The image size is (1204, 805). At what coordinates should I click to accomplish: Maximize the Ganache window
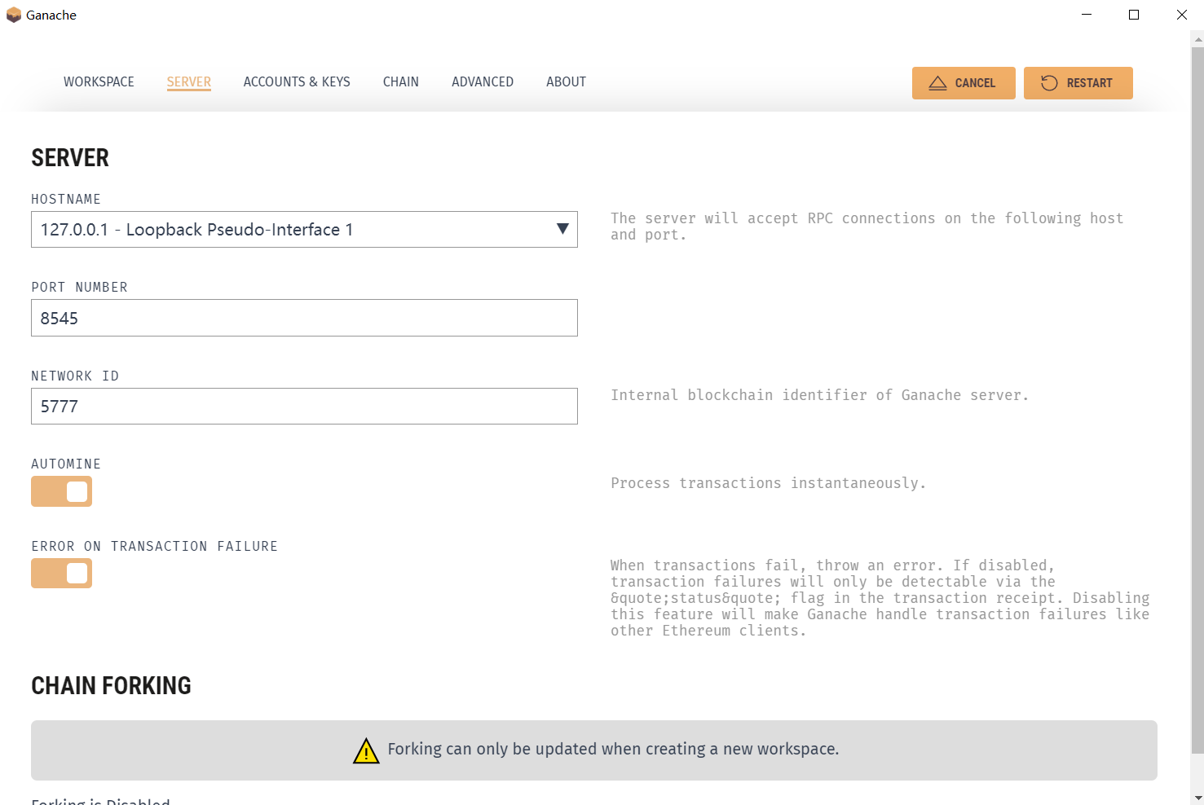(x=1133, y=15)
